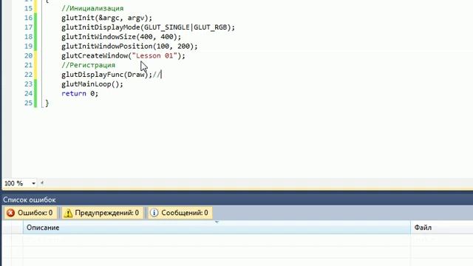Click glutDisplayFunc(Draw); on line 22
Viewport: 473px width, 266px height.
(x=106, y=75)
